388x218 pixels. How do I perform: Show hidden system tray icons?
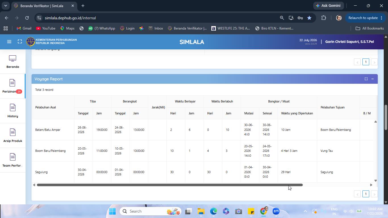point(305,211)
